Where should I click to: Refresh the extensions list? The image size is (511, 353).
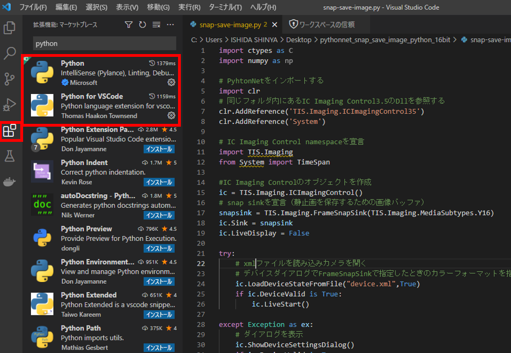pyautogui.click(x=143, y=25)
